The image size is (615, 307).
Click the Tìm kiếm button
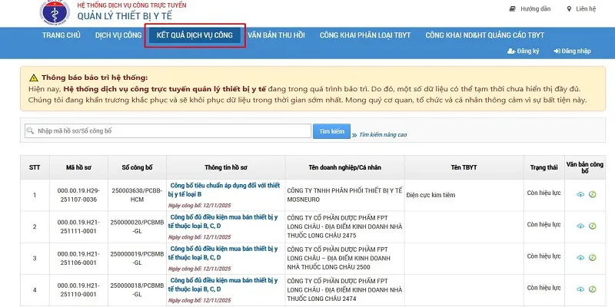click(331, 131)
